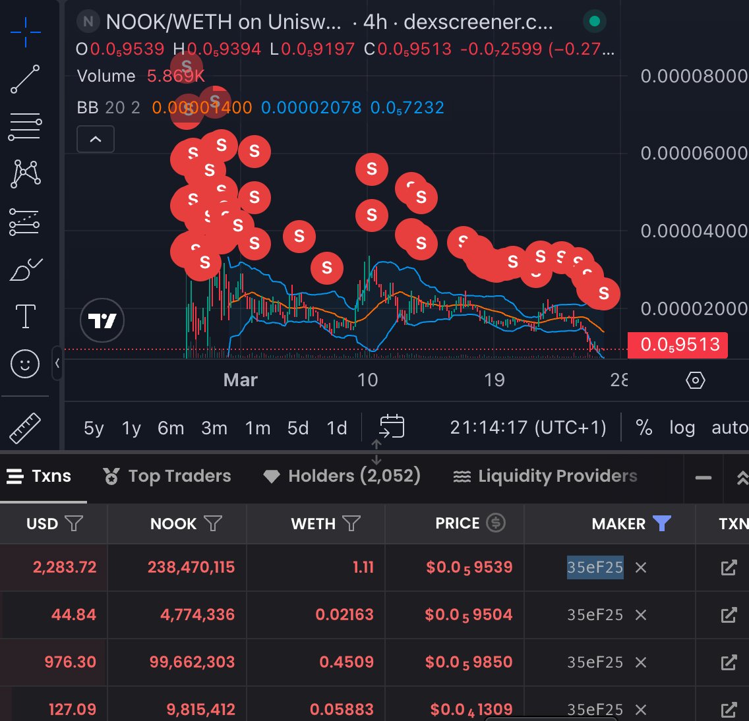Toggle price currency with dollar icon
749x721 pixels.
(x=496, y=523)
